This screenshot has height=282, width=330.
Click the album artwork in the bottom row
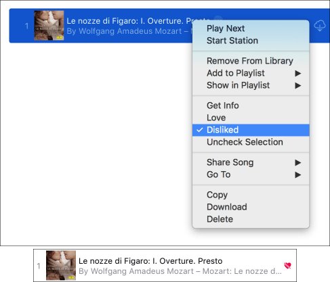click(61, 265)
